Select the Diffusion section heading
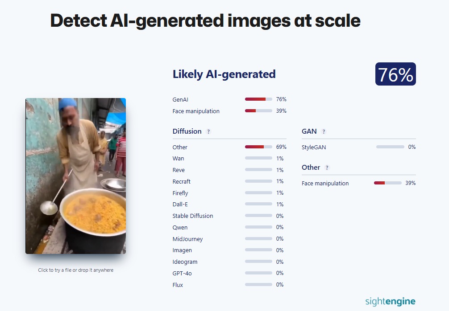Image resolution: width=449 pixels, height=311 pixels. (x=187, y=131)
